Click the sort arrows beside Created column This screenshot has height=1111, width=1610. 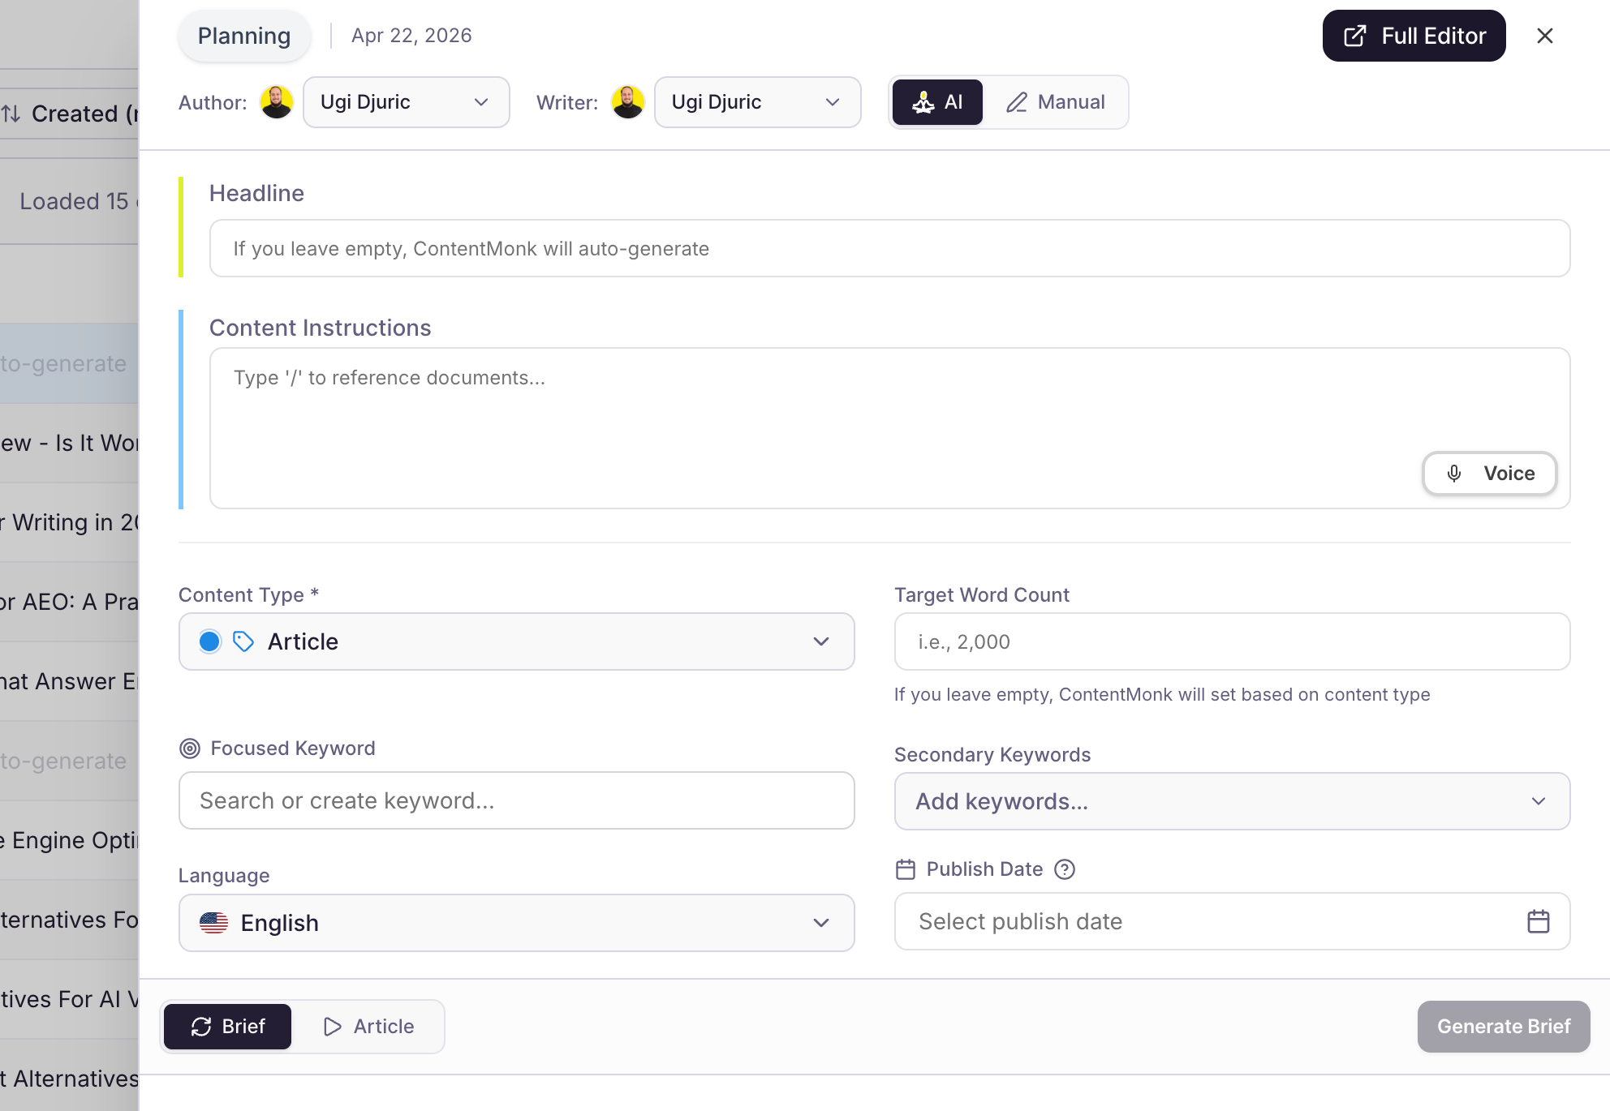11,114
